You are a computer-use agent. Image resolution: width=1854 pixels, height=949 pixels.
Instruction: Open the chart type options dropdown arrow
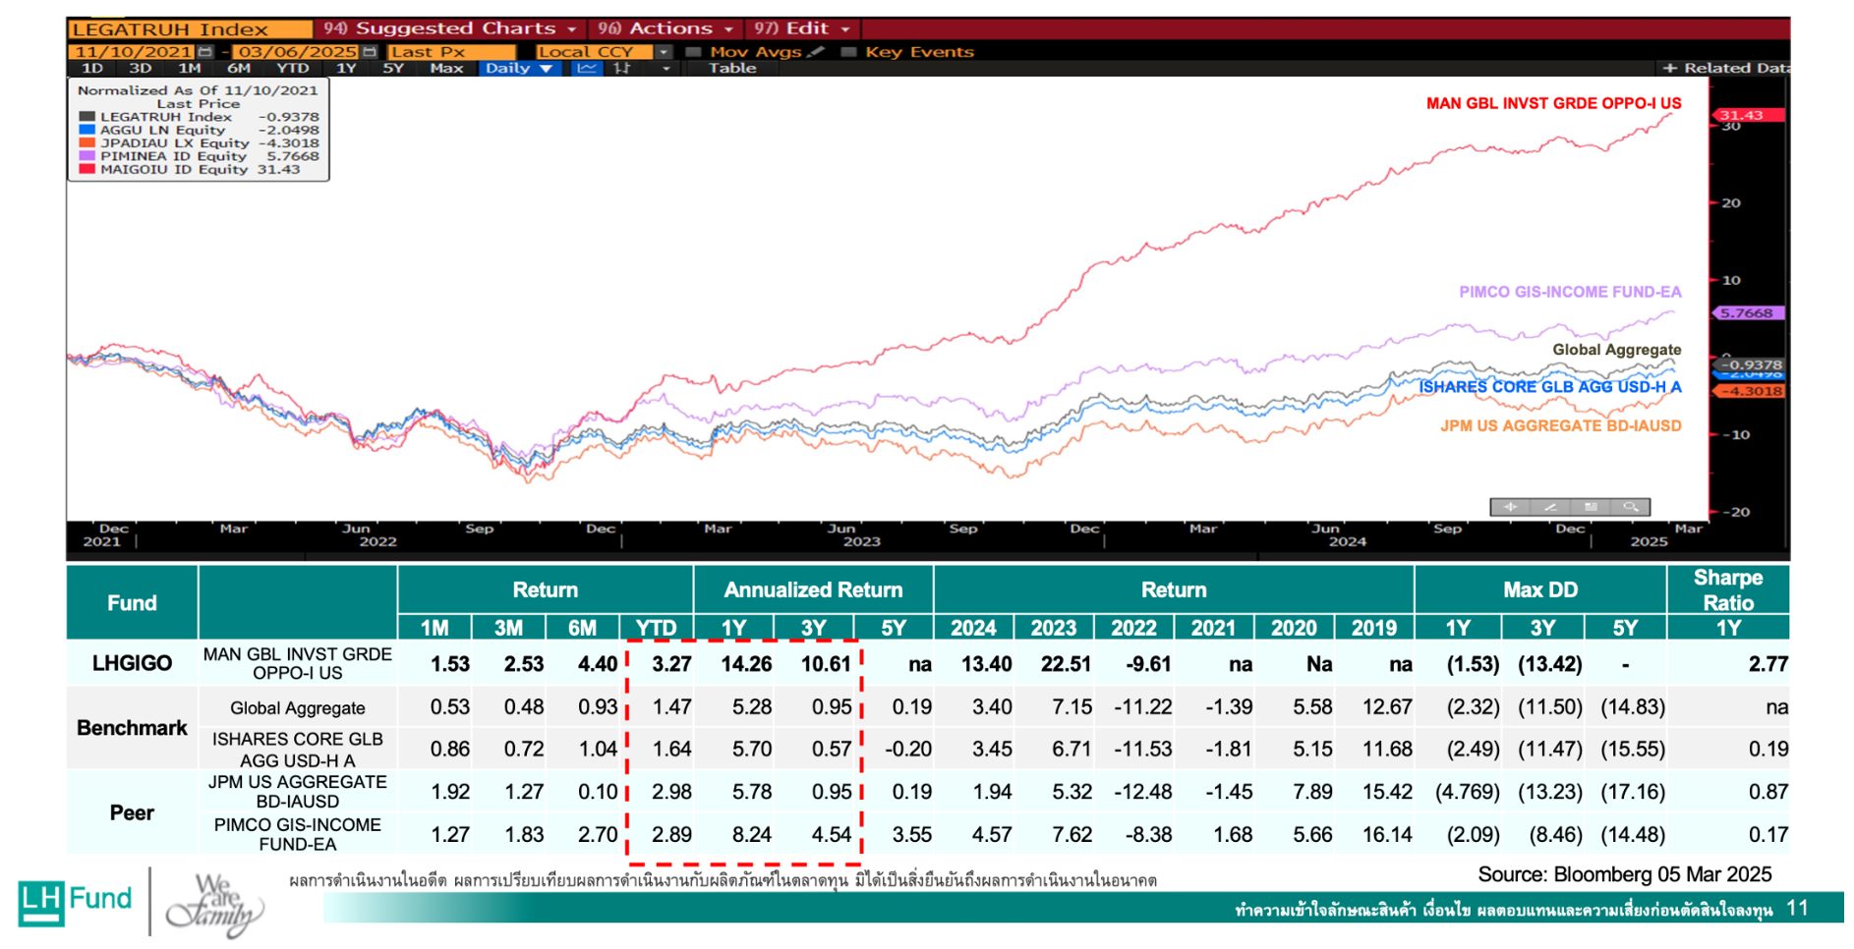pos(666,68)
